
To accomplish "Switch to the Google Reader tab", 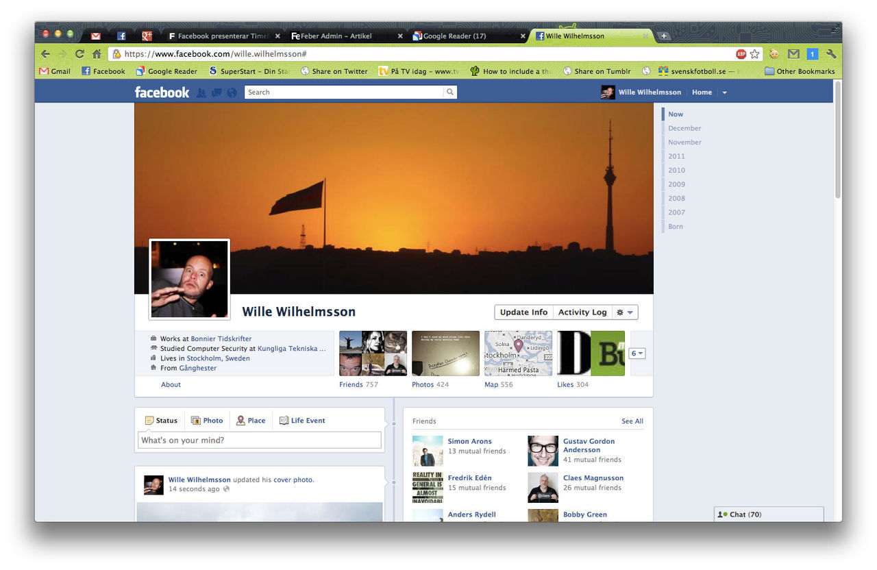I will point(455,36).
